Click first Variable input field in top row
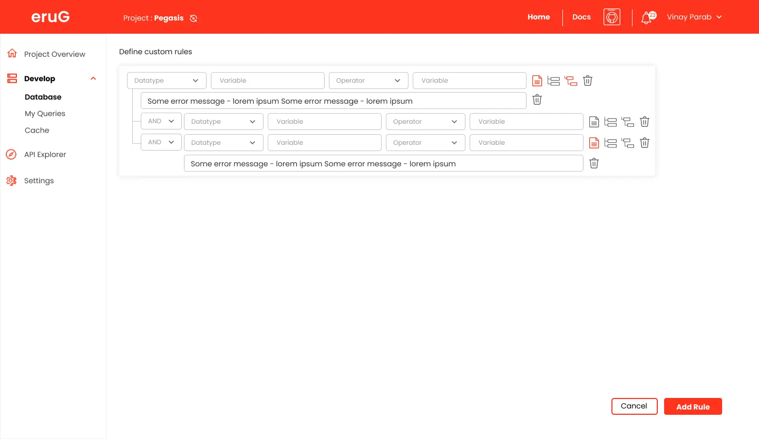This screenshot has width=759, height=439. [267, 81]
